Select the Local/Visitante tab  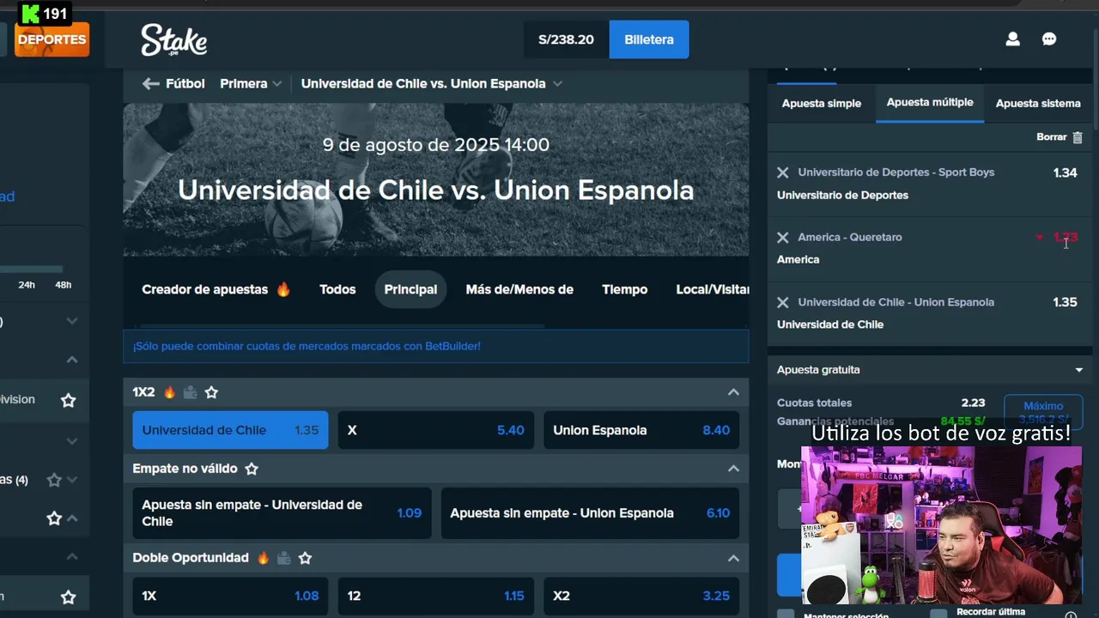[712, 289]
